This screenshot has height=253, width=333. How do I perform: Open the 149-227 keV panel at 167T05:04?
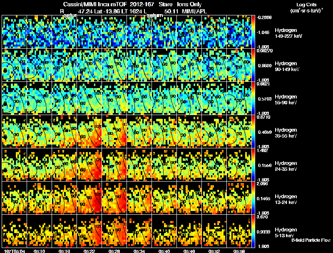(x=15, y=32)
